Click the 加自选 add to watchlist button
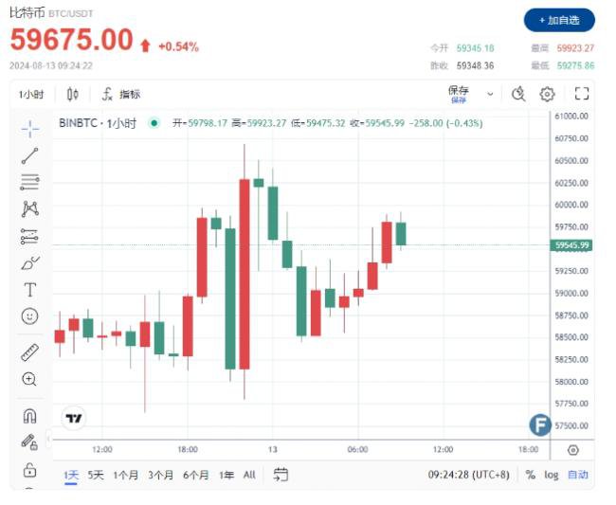 [x=559, y=20]
